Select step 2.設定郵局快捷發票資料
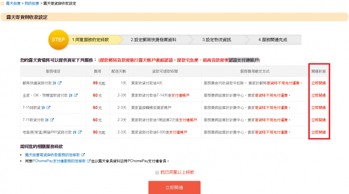Image resolution: width=349 pixels, height=194 pixels. click(x=153, y=40)
